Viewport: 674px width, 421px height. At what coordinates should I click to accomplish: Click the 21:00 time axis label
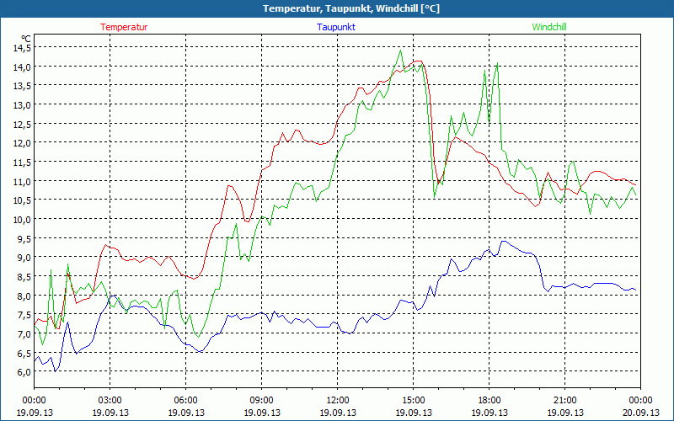[x=564, y=400]
